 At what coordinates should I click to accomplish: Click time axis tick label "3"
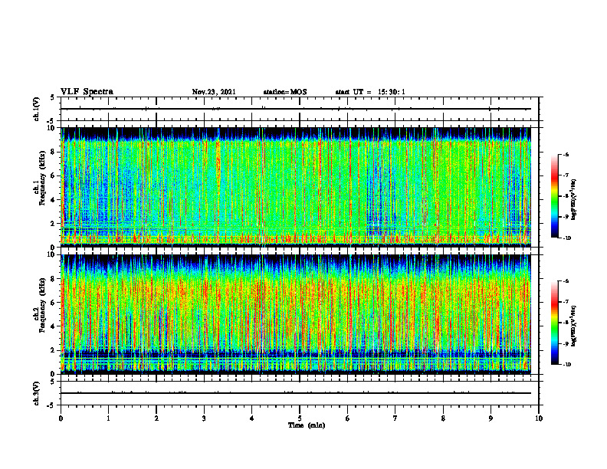pyautogui.click(x=204, y=418)
